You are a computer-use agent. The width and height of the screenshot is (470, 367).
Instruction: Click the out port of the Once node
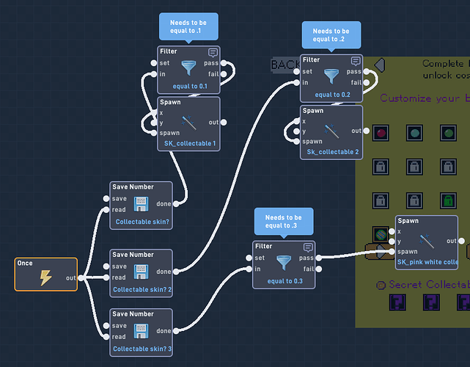pyautogui.click(x=81, y=278)
